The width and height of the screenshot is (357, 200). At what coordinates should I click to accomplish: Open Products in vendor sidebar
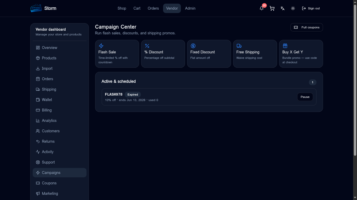pos(60,58)
